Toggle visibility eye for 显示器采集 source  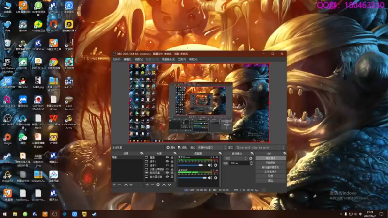point(167,177)
